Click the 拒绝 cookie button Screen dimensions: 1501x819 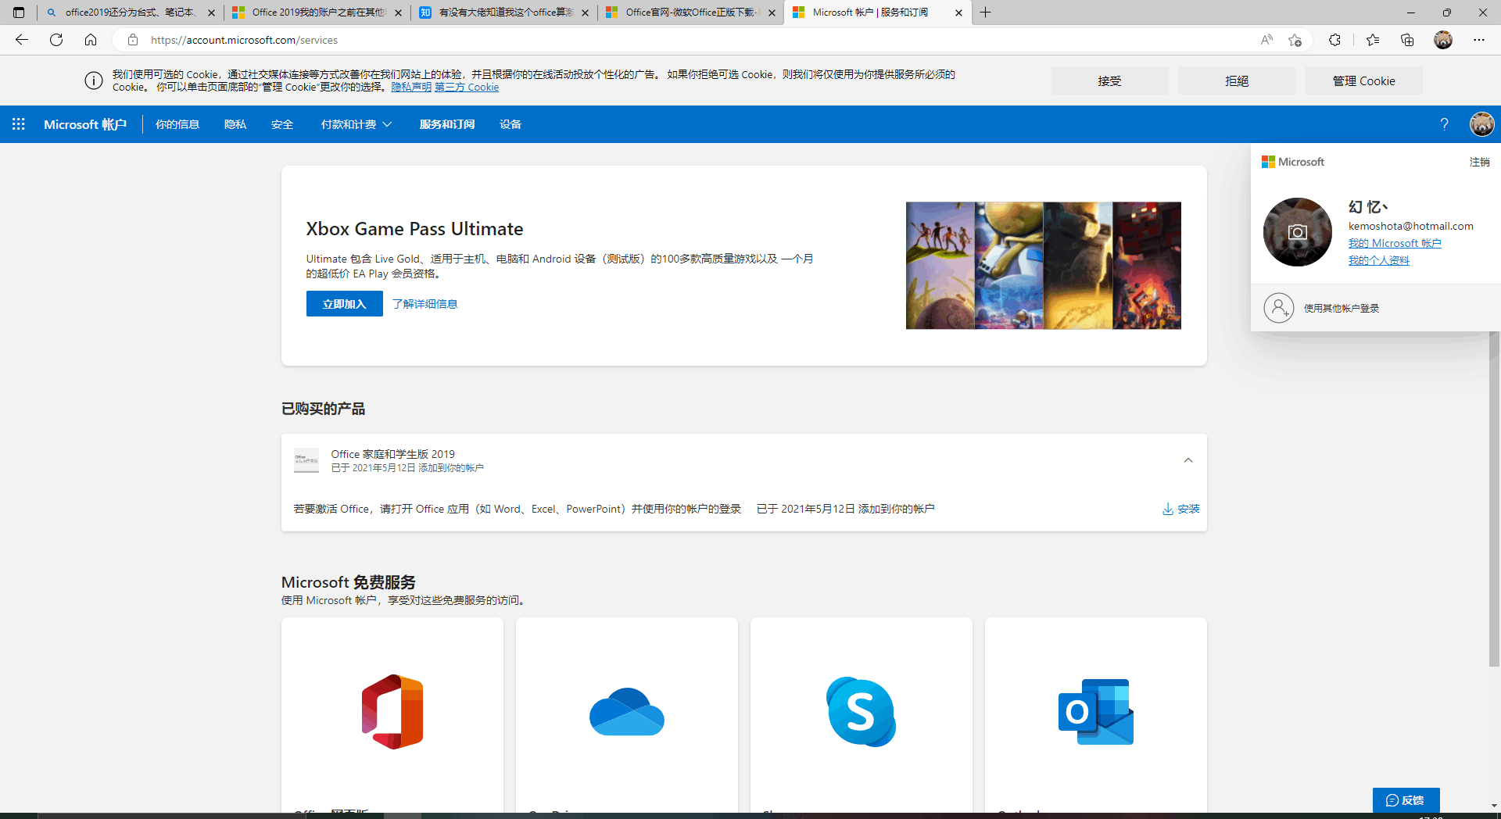1237,80
